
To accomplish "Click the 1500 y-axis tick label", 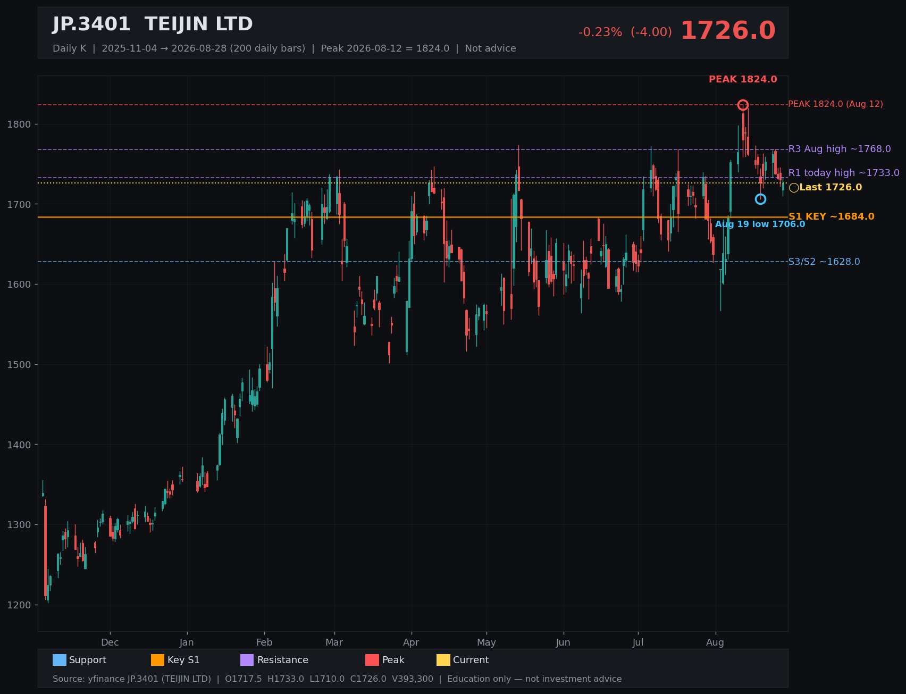I will pos(19,365).
